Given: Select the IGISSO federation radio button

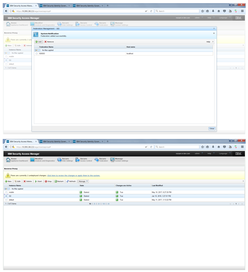Looking at the screenshot, I should 37,53.
